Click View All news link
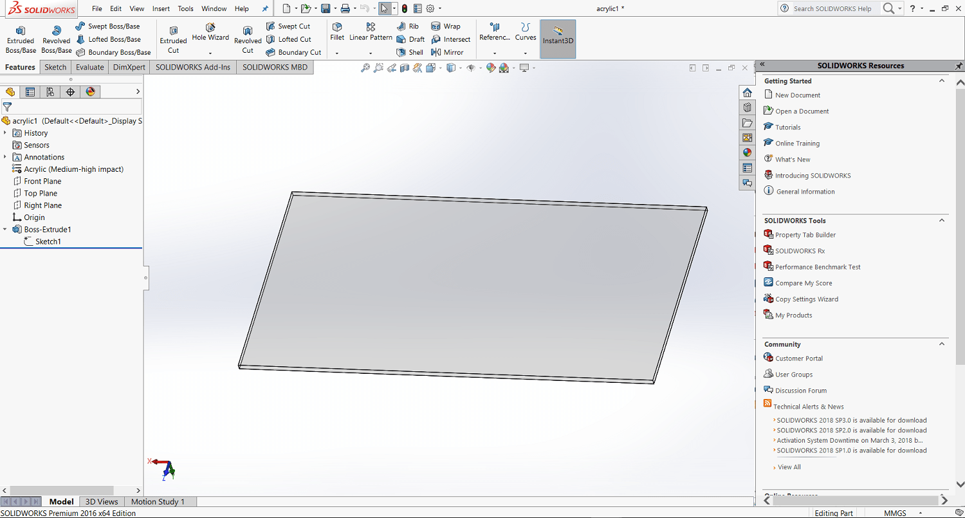 [789, 467]
